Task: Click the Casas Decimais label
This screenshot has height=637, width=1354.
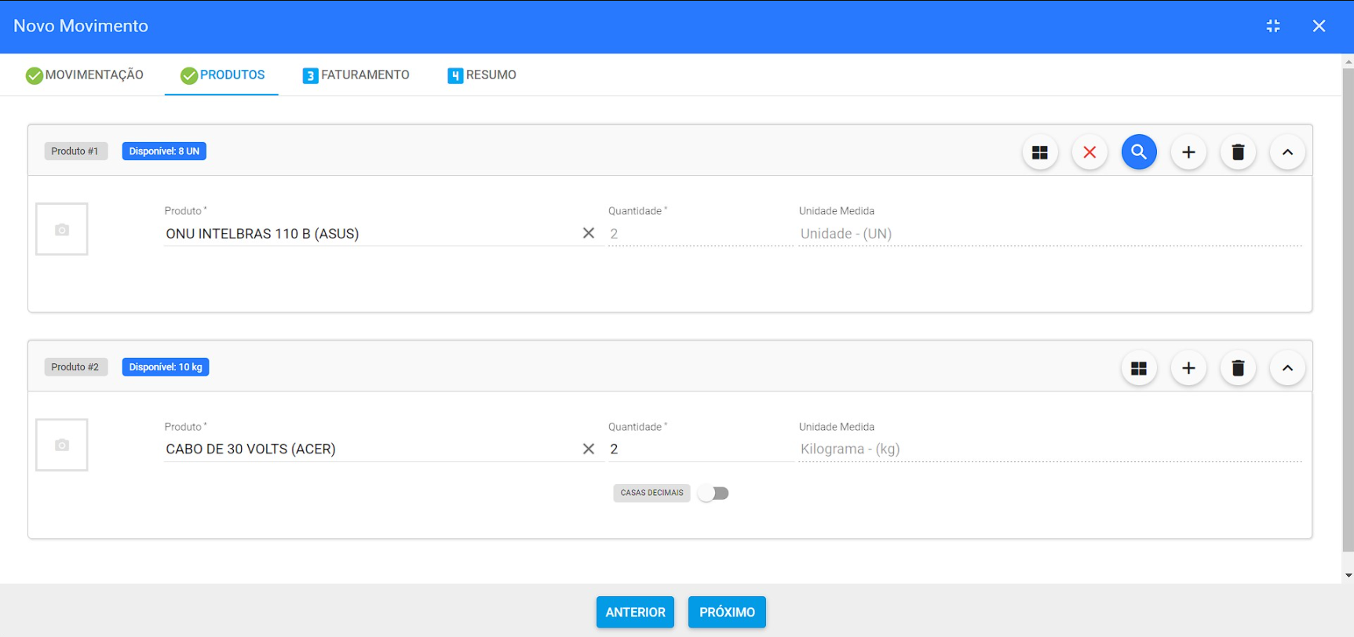Action: click(x=651, y=493)
